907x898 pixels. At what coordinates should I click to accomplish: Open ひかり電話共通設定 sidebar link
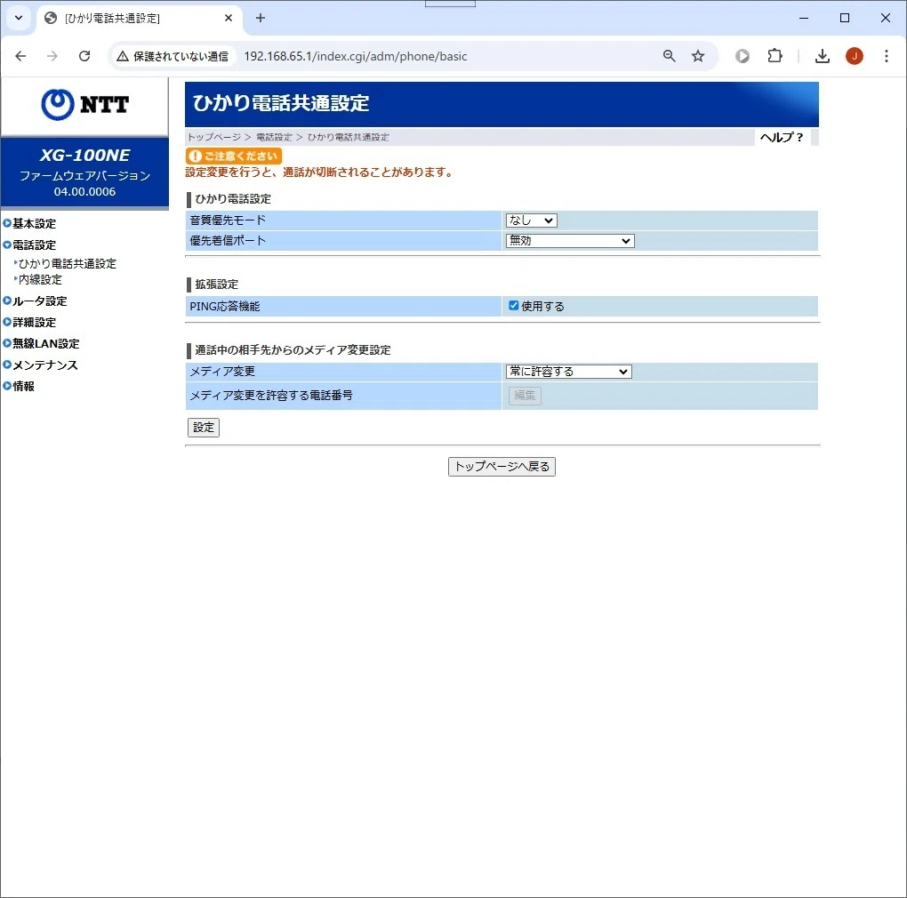(x=67, y=264)
